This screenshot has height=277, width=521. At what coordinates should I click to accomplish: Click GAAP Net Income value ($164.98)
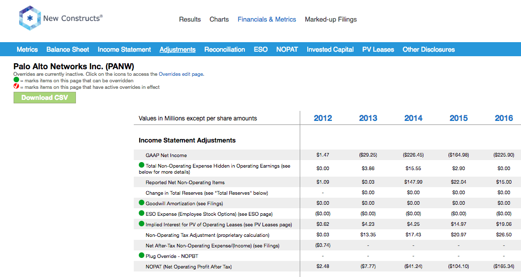pyautogui.click(x=458, y=155)
